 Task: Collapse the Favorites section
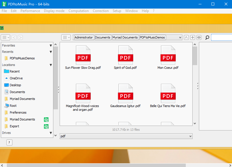tap(51, 45)
